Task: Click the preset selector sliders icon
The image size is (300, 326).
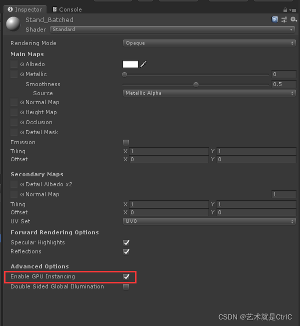Action: [x=284, y=20]
